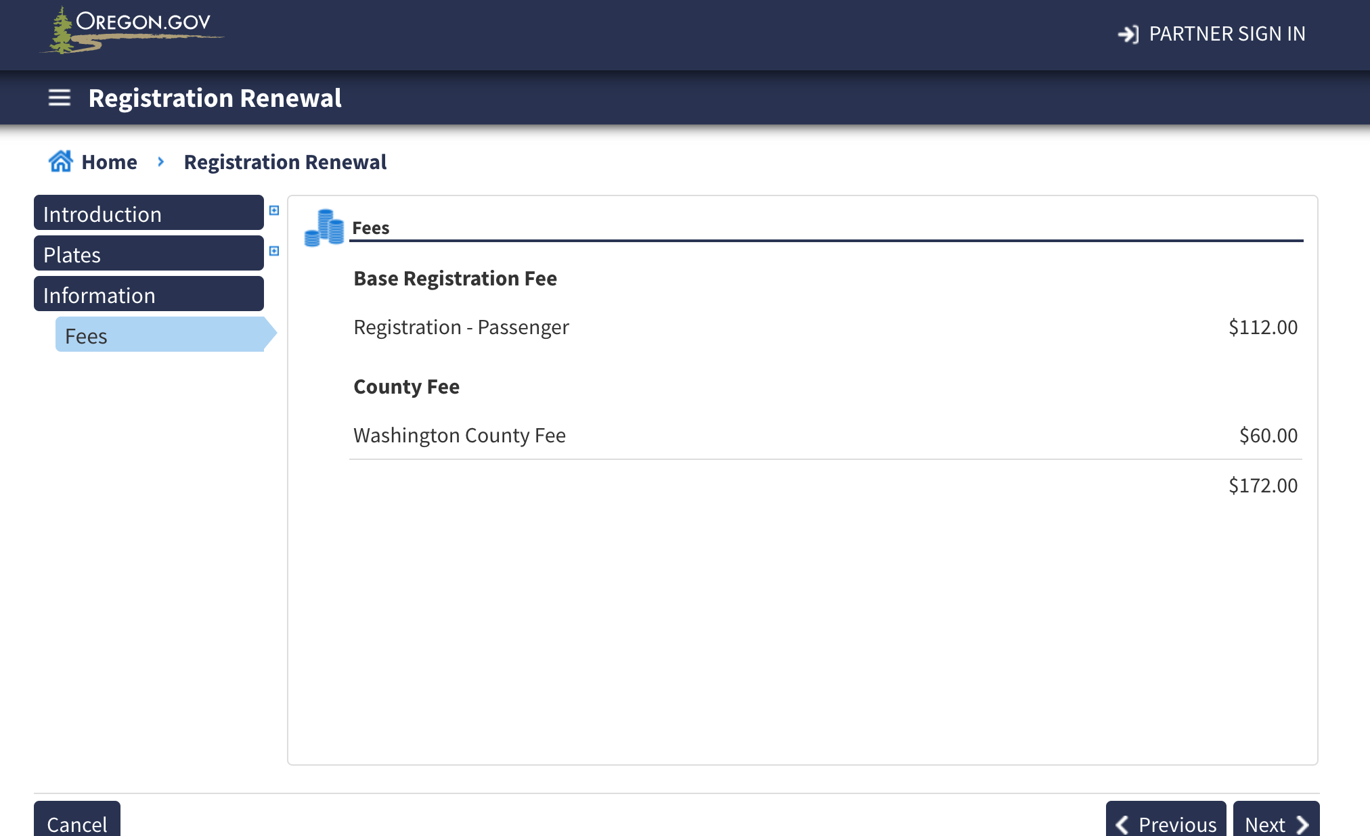
Task: Open the Plates step
Action: tap(149, 254)
